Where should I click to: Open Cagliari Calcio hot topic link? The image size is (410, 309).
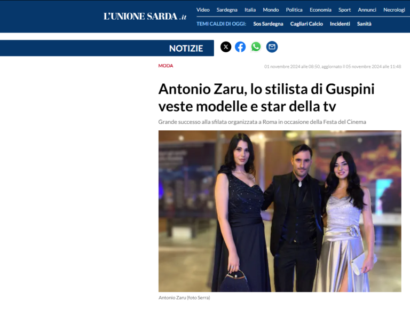coord(306,24)
